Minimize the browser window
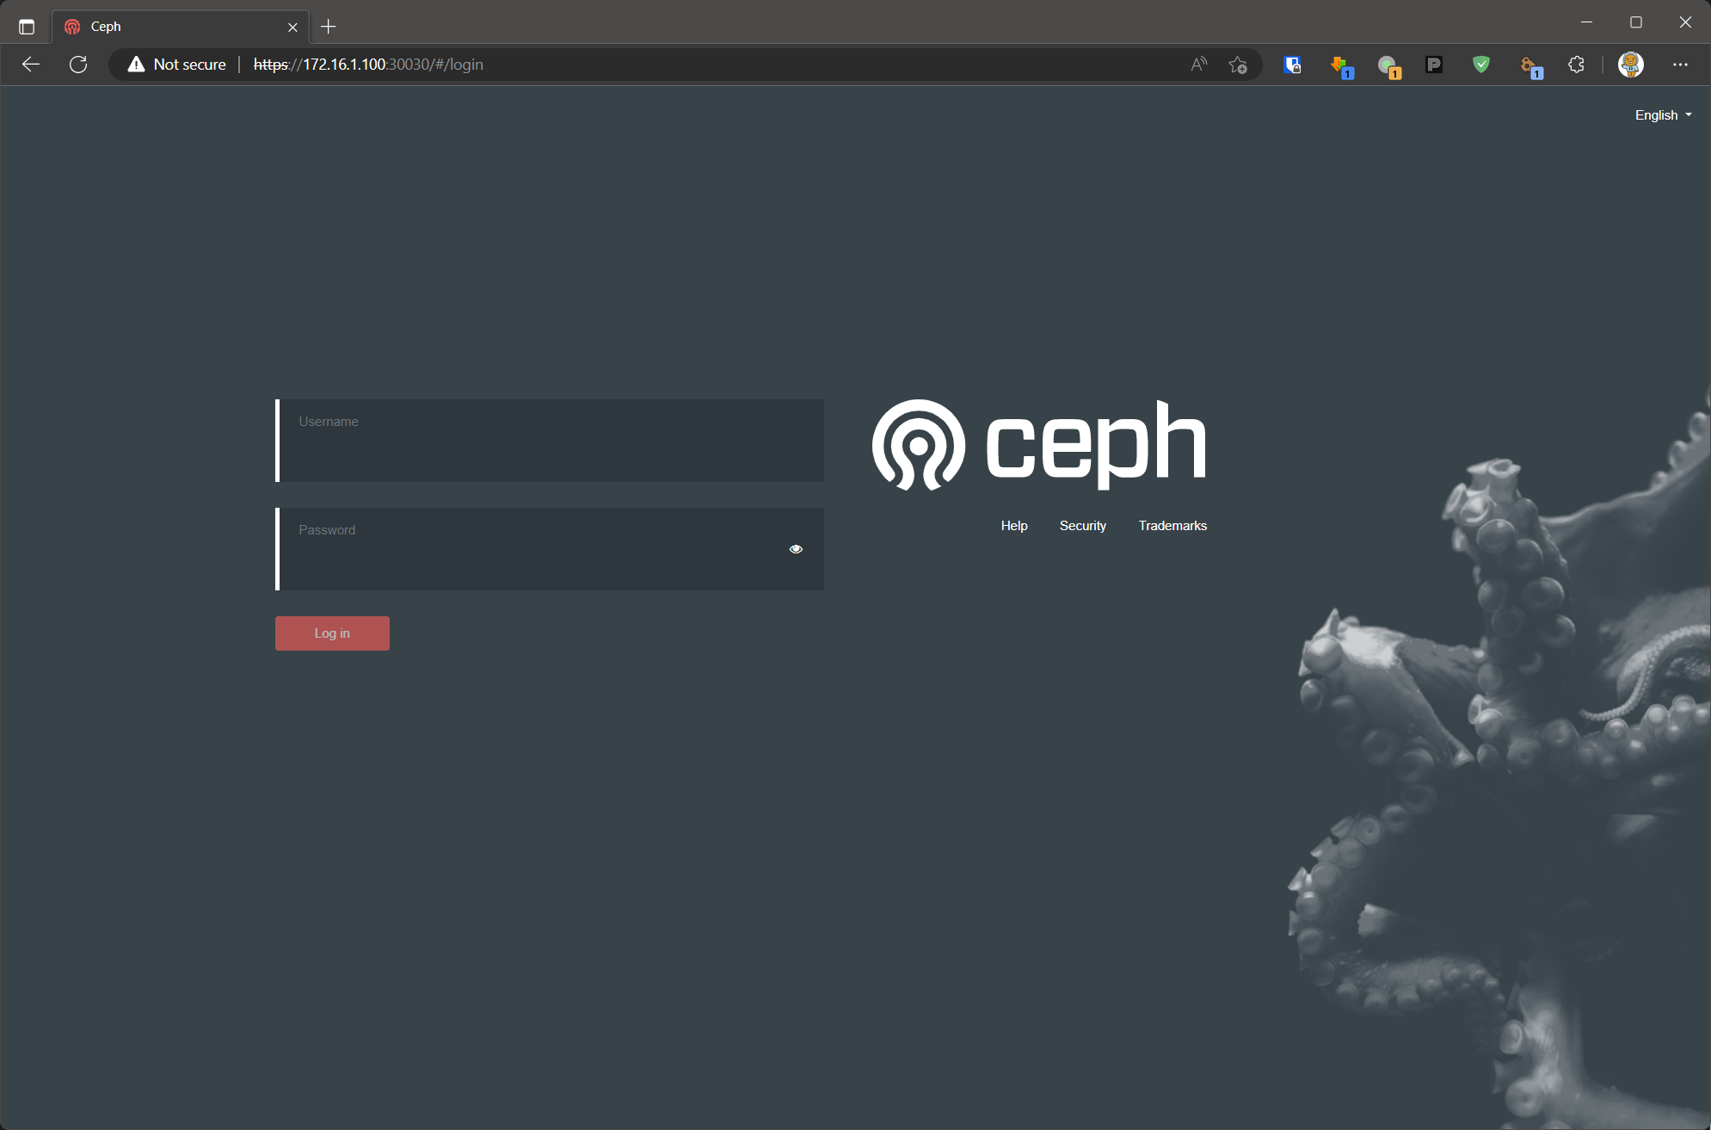Viewport: 1711px width, 1130px height. point(1586,22)
